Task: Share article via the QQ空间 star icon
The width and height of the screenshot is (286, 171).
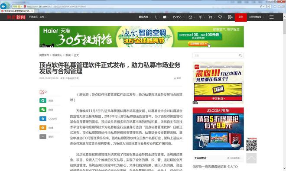Action: click(43, 119)
